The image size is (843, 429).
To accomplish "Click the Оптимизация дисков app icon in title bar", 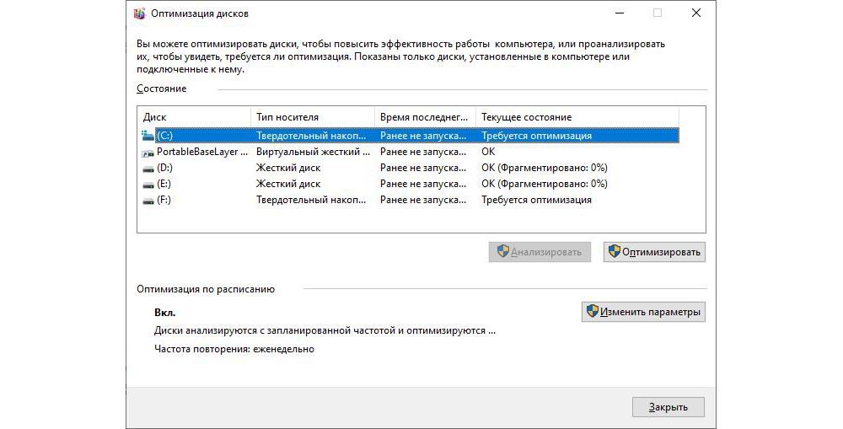I will pos(140,13).
